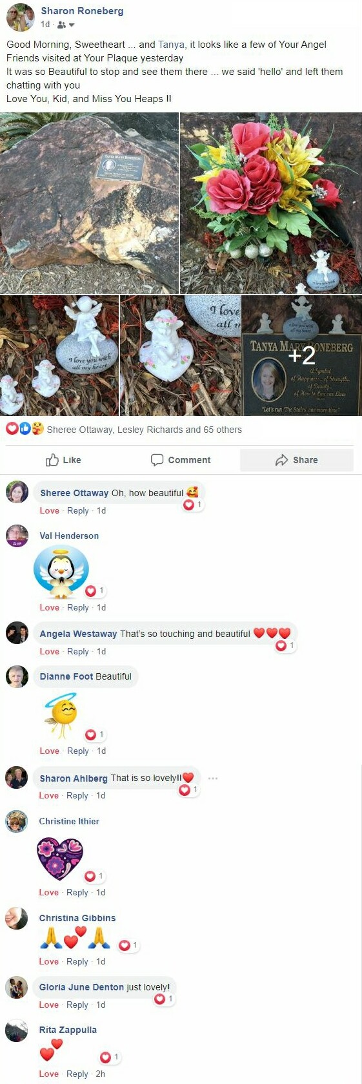362x1084 pixels.
Task: Open Sharon Roneberg's profile name link
Action: (x=82, y=11)
